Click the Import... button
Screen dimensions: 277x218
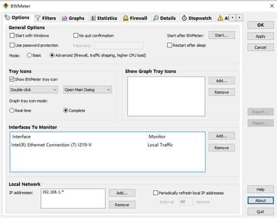(x=260, y=123)
